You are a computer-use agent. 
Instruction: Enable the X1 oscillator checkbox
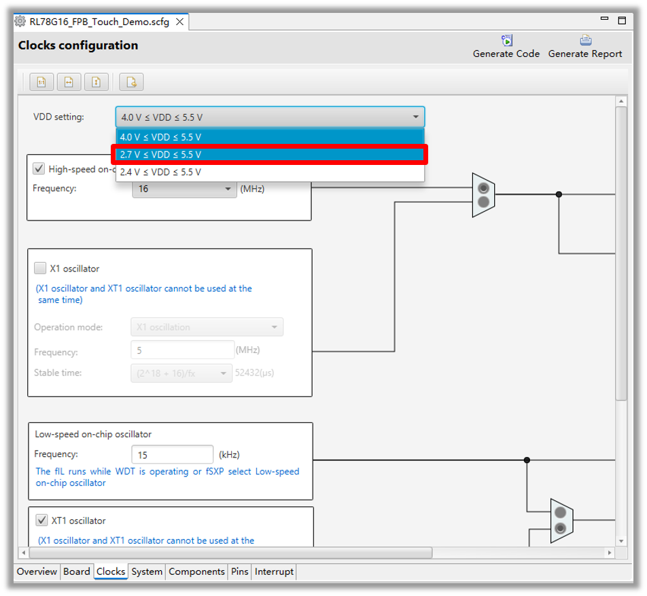tap(41, 268)
